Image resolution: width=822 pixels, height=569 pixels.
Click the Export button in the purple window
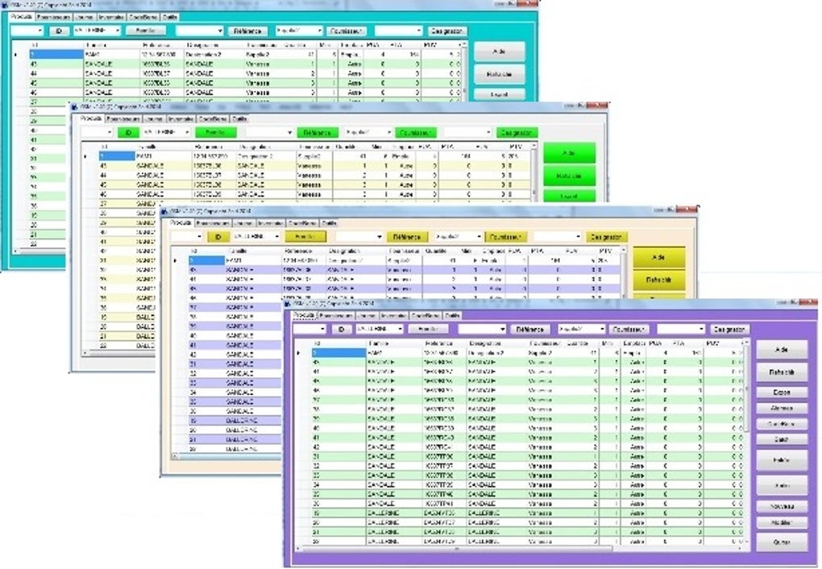781,392
